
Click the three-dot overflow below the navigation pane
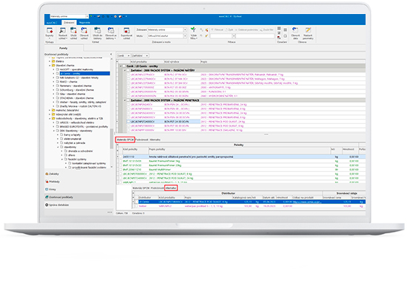[110, 213]
